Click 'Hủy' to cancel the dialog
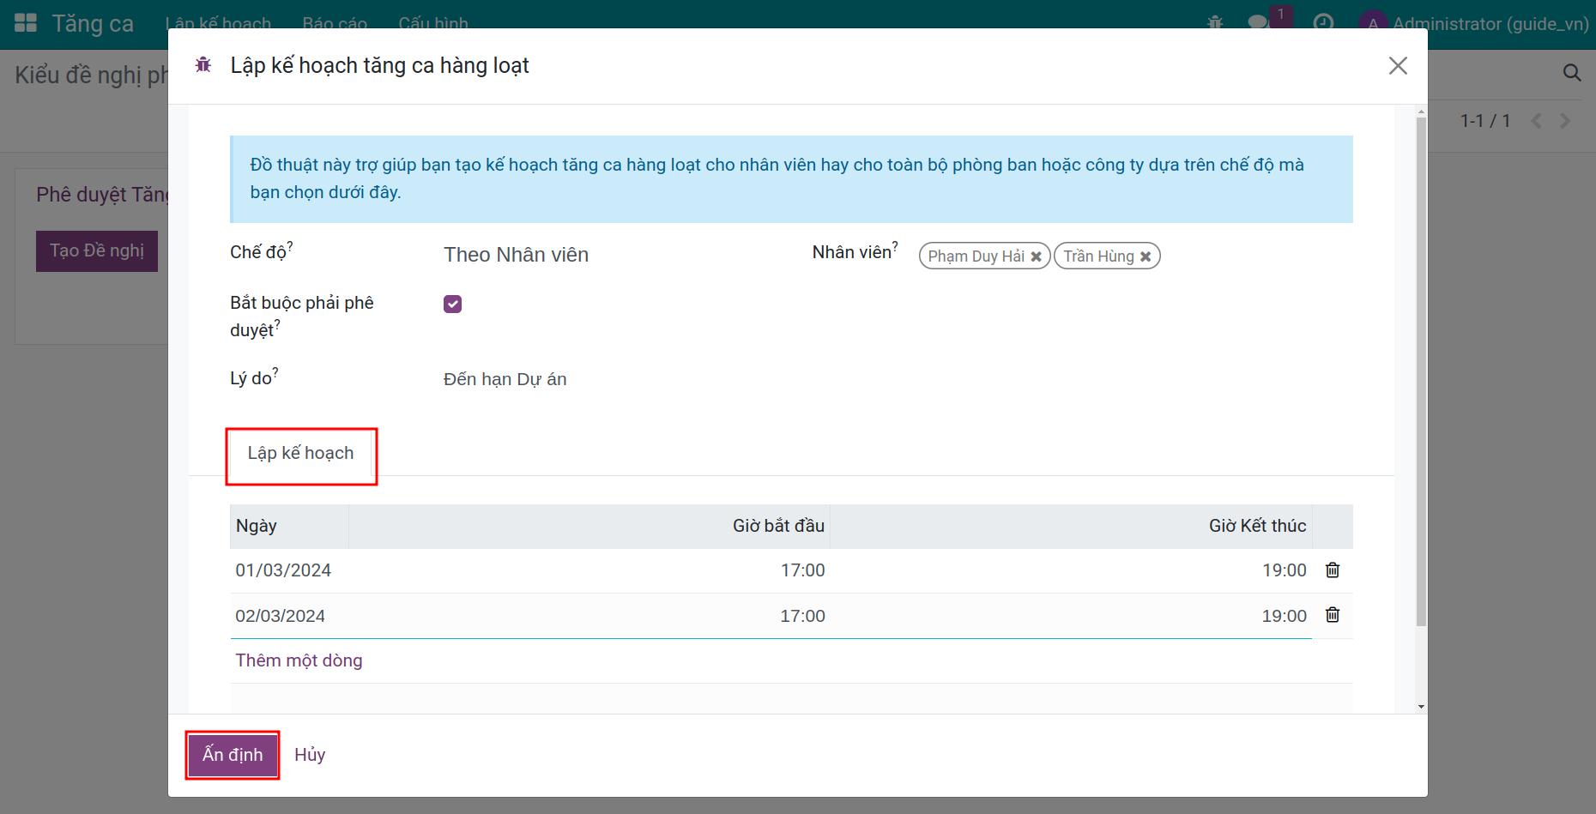 tap(310, 755)
